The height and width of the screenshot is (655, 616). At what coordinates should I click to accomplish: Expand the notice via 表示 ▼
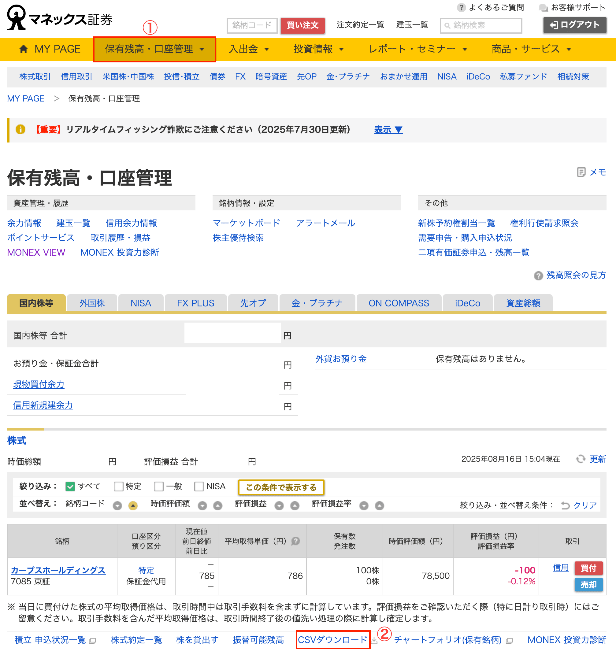coord(388,129)
